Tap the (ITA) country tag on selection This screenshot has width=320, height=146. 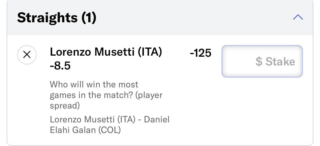[x=150, y=52]
